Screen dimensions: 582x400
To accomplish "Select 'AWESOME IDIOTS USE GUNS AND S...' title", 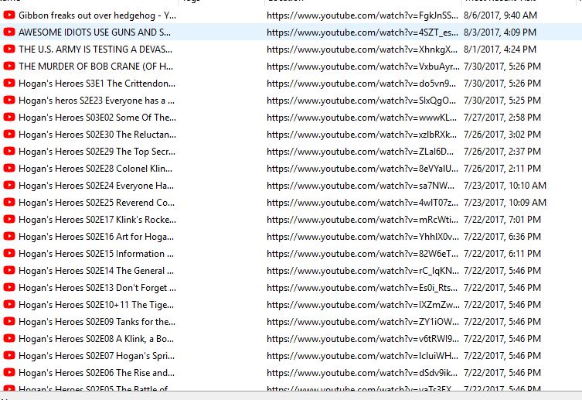I will (94, 32).
